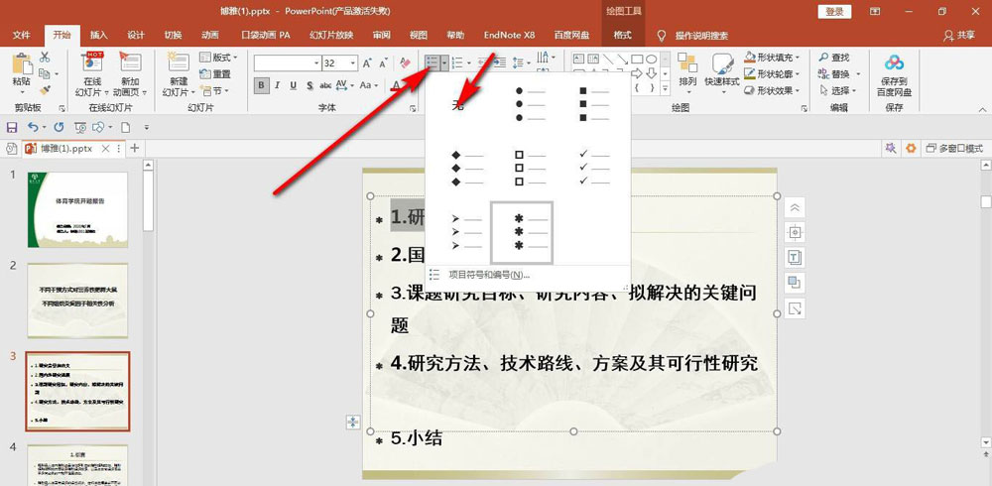Choose the 无 (none) bullet option

point(460,104)
